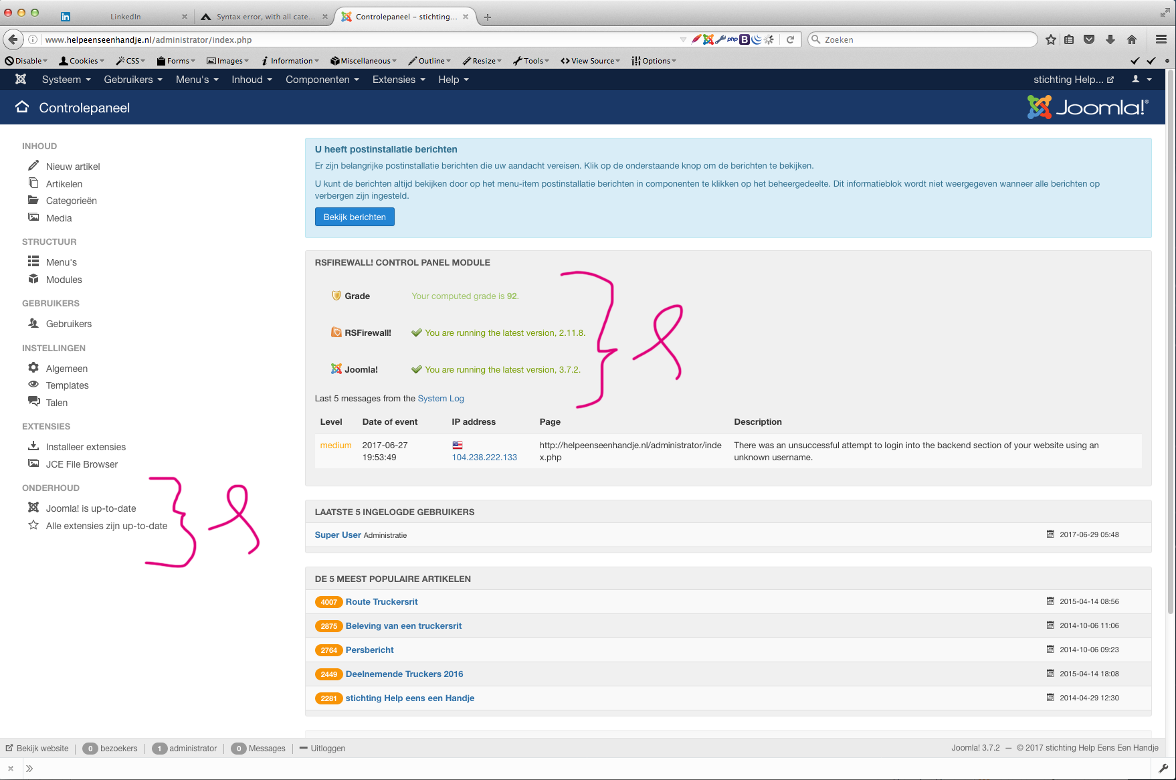Click the Joomla logo icon in the admin menu bar
This screenshot has width=1176, height=780.
click(21, 80)
